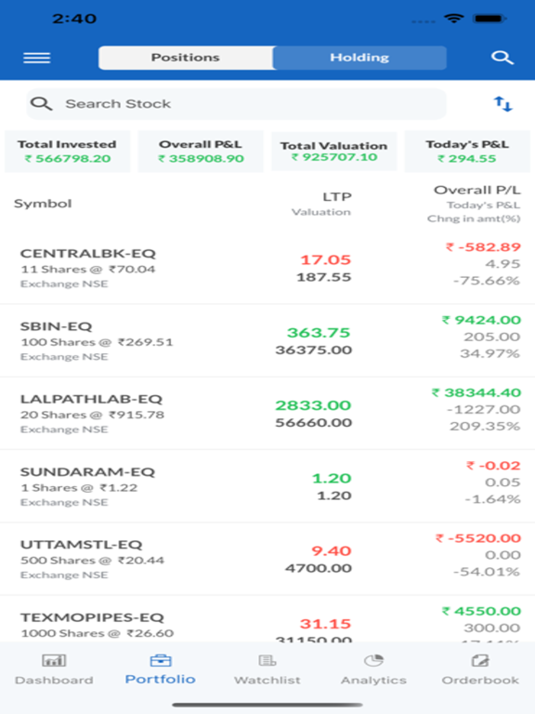Select percentage change 209.35%
Screen dimensions: 535x714
click(485, 426)
